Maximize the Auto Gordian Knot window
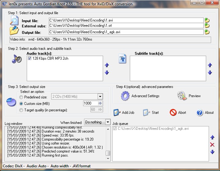The image size is (220, 171). pyautogui.click(x=202, y=3)
